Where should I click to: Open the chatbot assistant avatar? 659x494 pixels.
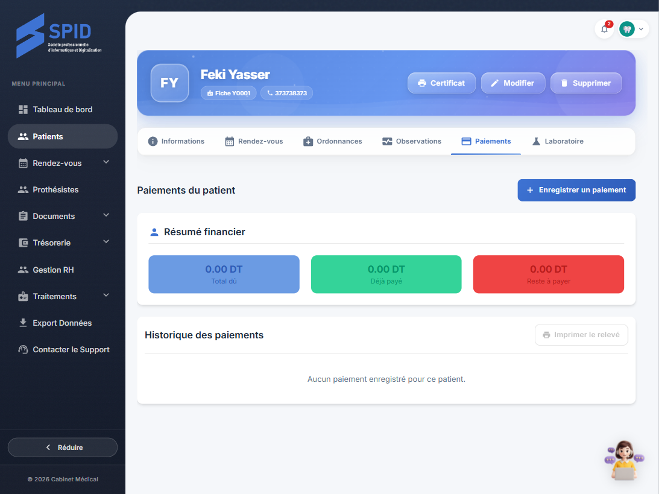coord(624,460)
